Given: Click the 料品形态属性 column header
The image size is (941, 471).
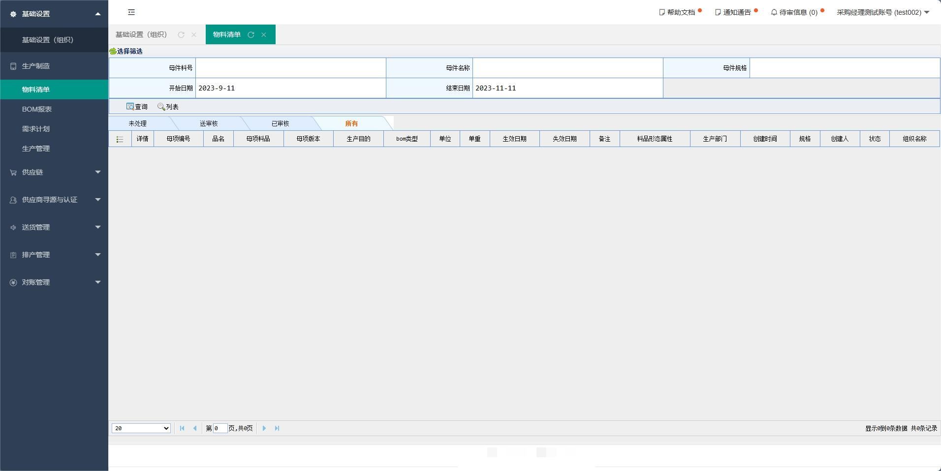Looking at the screenshot, I should (655, 139).
